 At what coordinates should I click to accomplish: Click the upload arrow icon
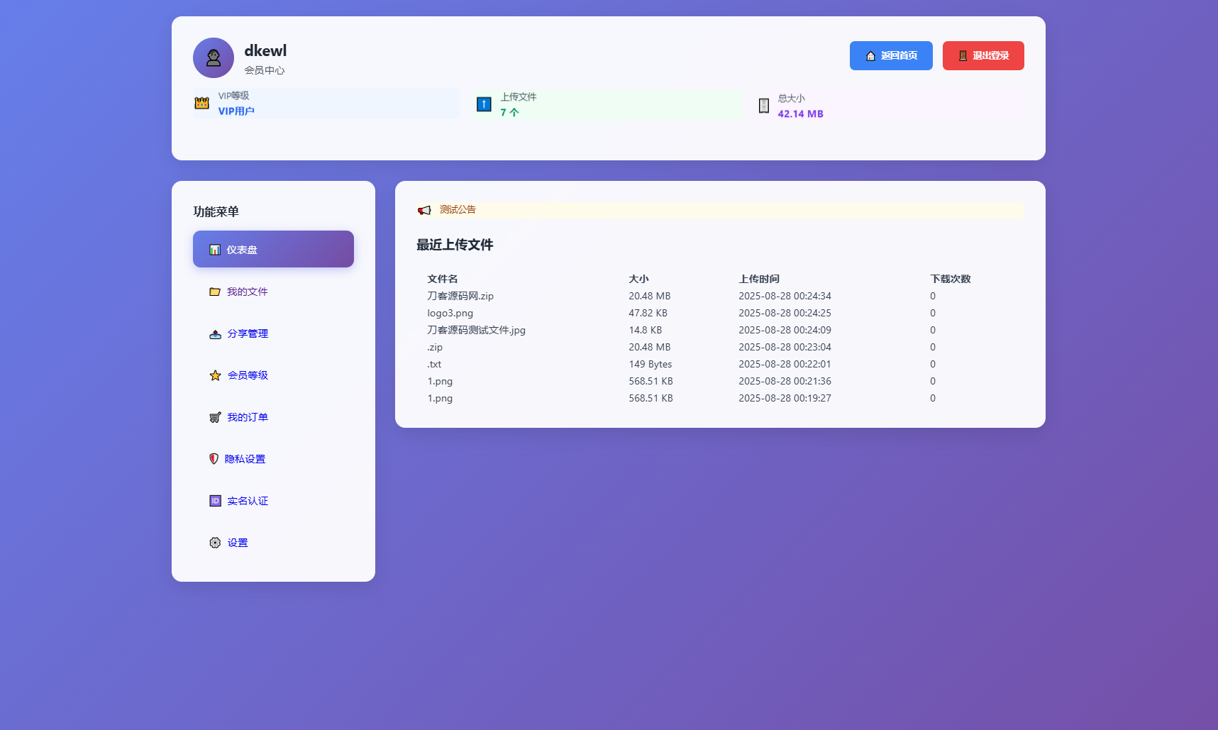coord(484,104)
